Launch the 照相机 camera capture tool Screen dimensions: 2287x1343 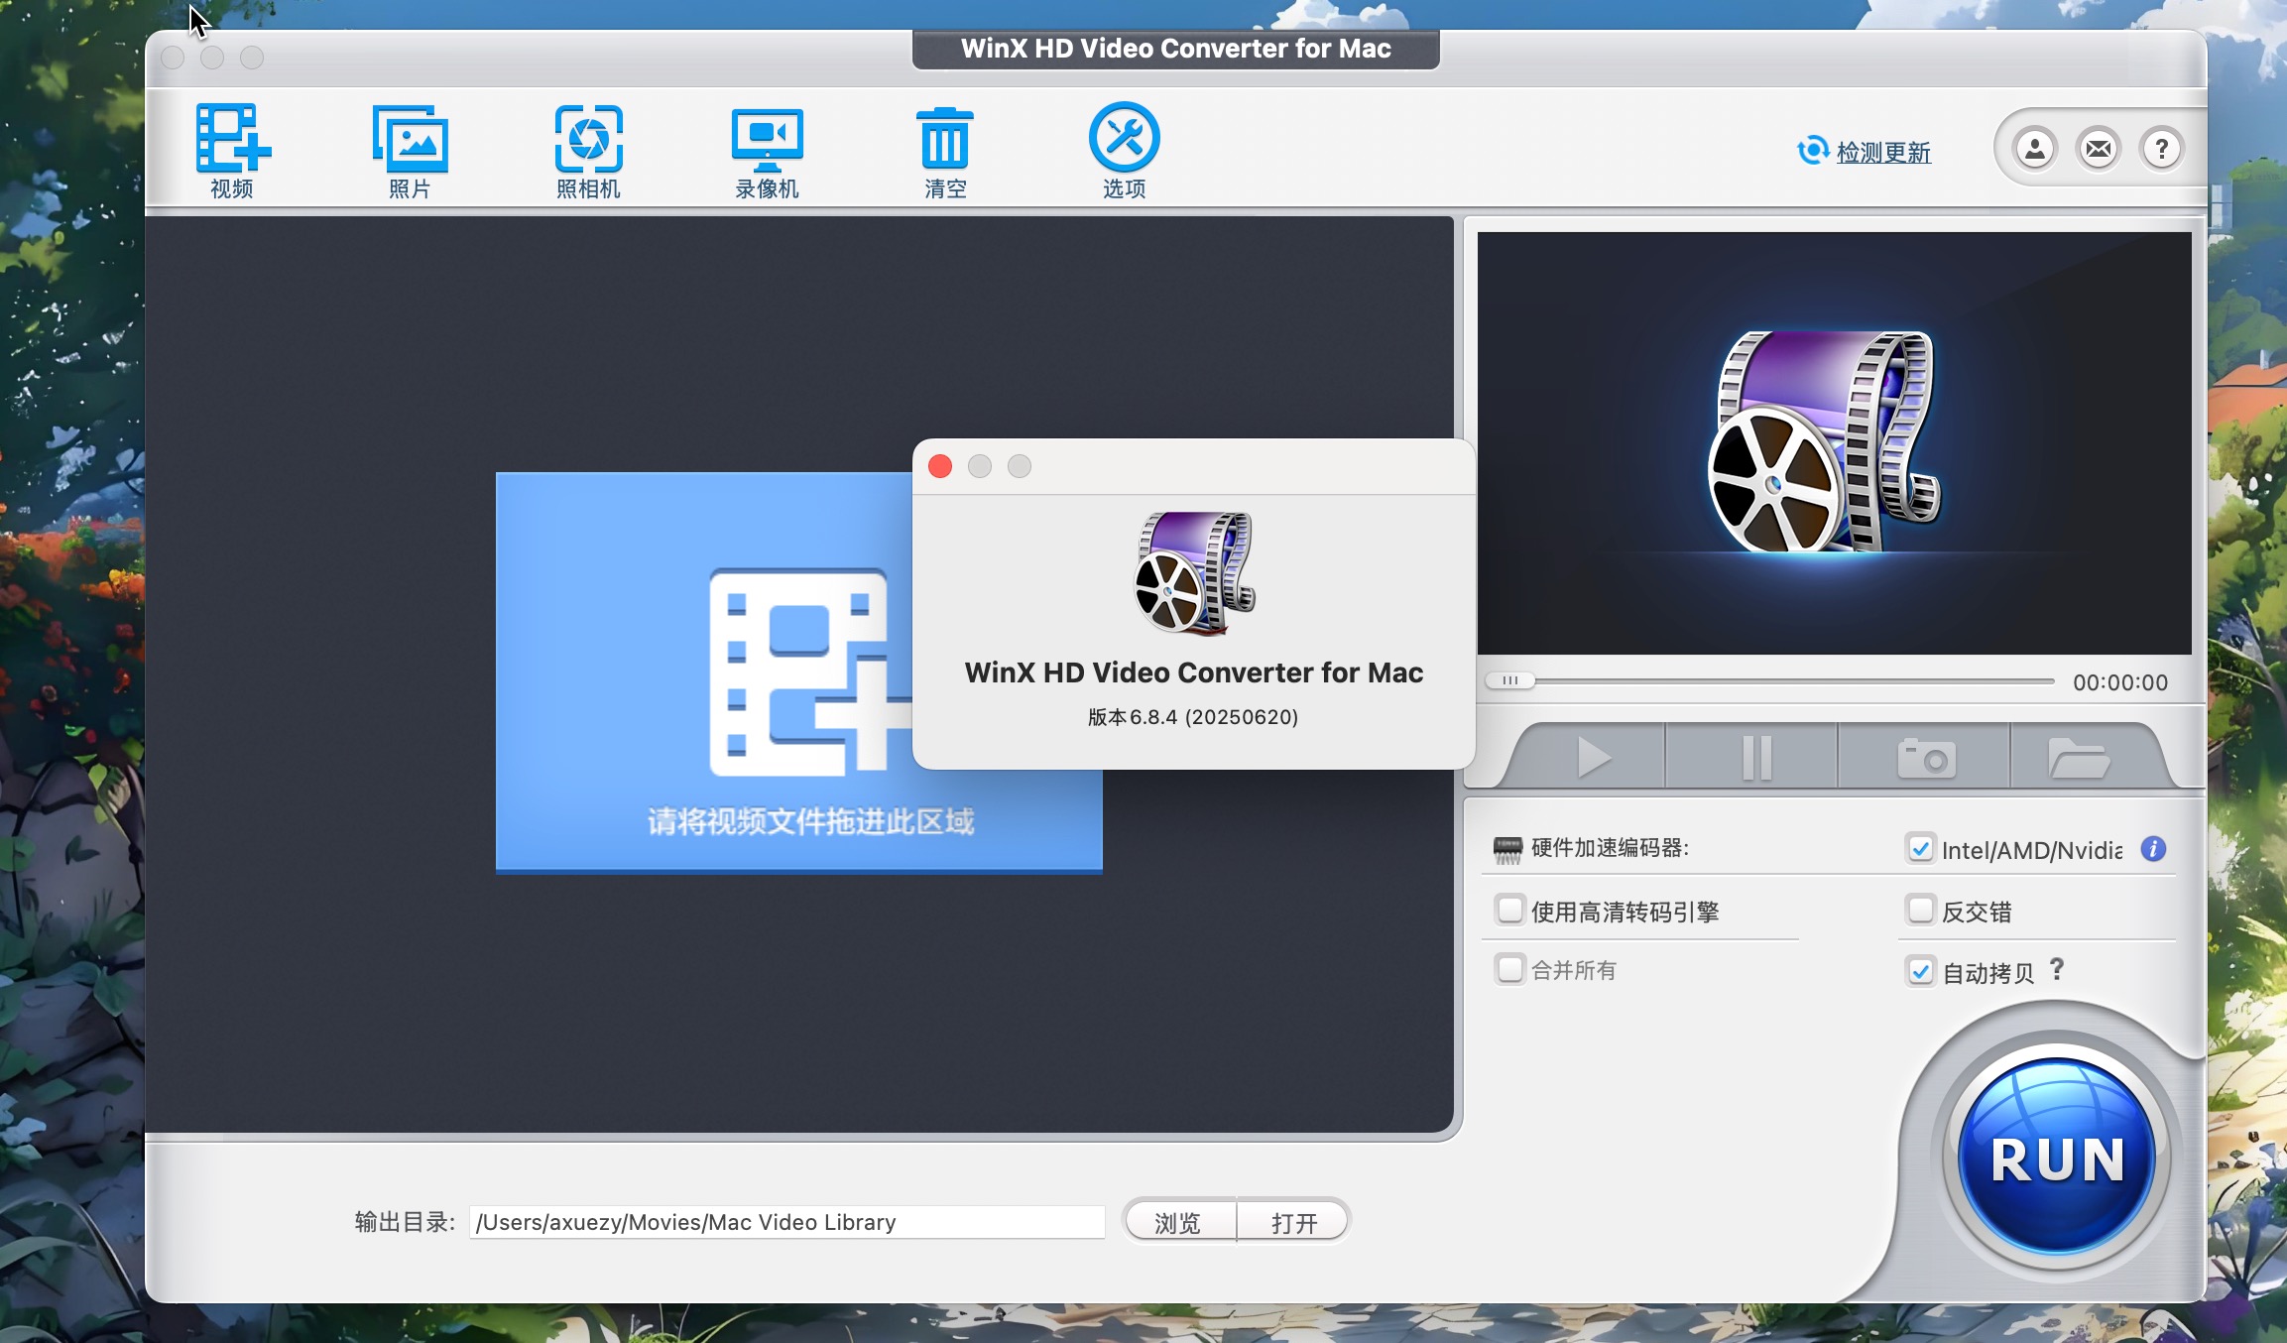(x=588, y=150)
